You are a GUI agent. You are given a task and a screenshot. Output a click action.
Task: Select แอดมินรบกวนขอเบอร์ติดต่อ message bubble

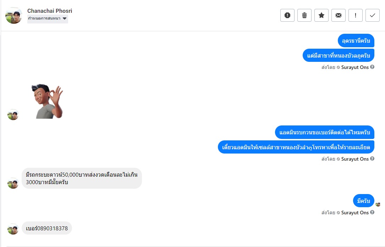pyautogui.click(x=324, y=132)
